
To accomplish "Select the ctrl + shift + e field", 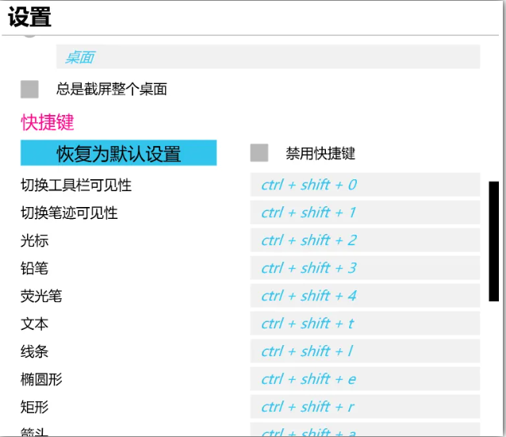I will click(365, 379).
